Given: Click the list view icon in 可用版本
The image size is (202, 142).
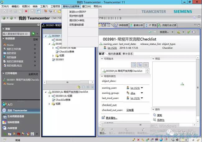Looking at the screenshot, I should 146,65.
